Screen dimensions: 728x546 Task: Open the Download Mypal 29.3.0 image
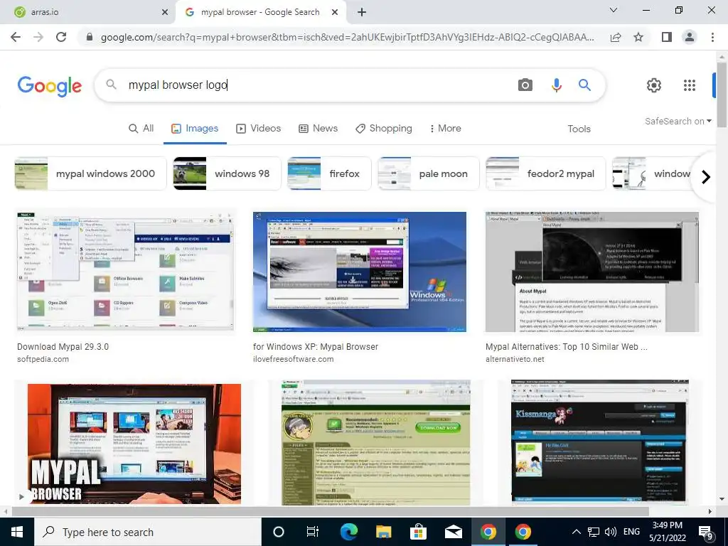point(125,272)
